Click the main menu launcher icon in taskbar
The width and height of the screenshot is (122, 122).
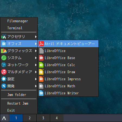pos(4,118)
